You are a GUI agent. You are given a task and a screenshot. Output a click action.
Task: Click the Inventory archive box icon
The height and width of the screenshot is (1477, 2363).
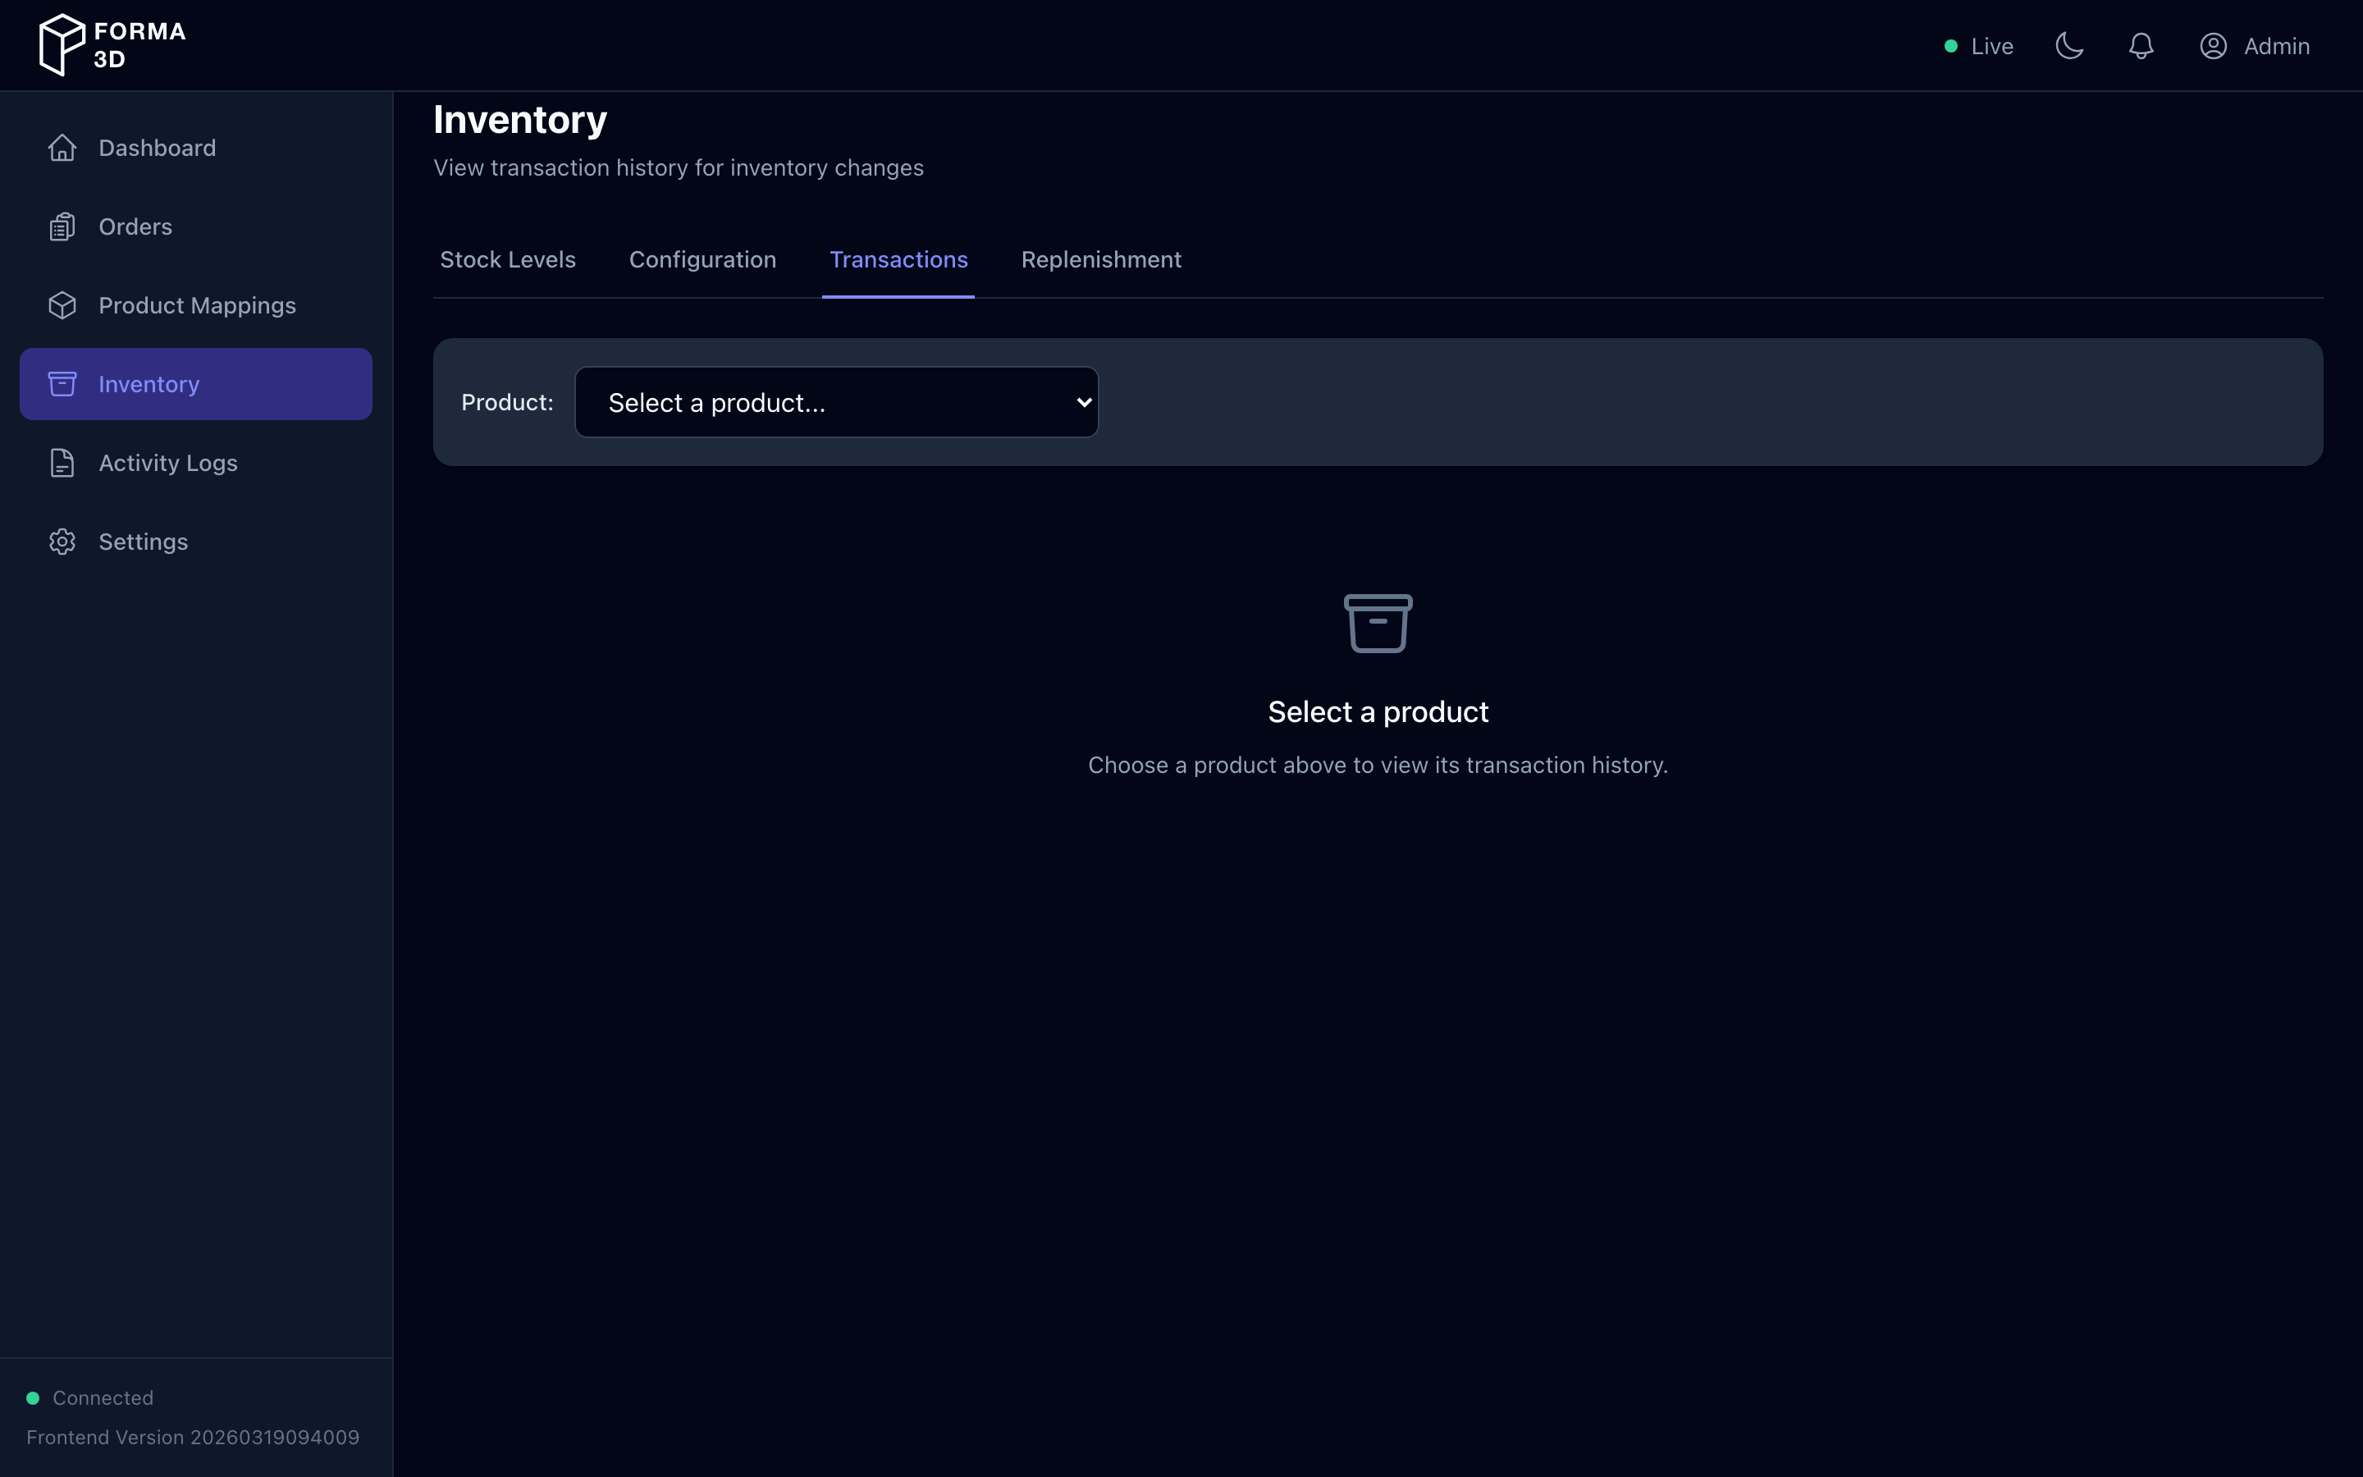[x=62, y=383]
